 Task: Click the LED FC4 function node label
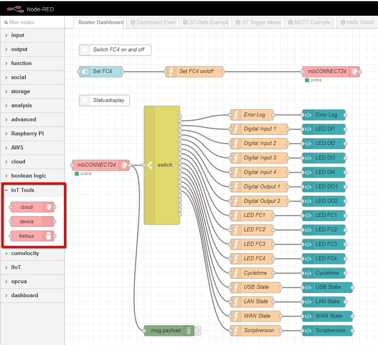click(254, 258)
